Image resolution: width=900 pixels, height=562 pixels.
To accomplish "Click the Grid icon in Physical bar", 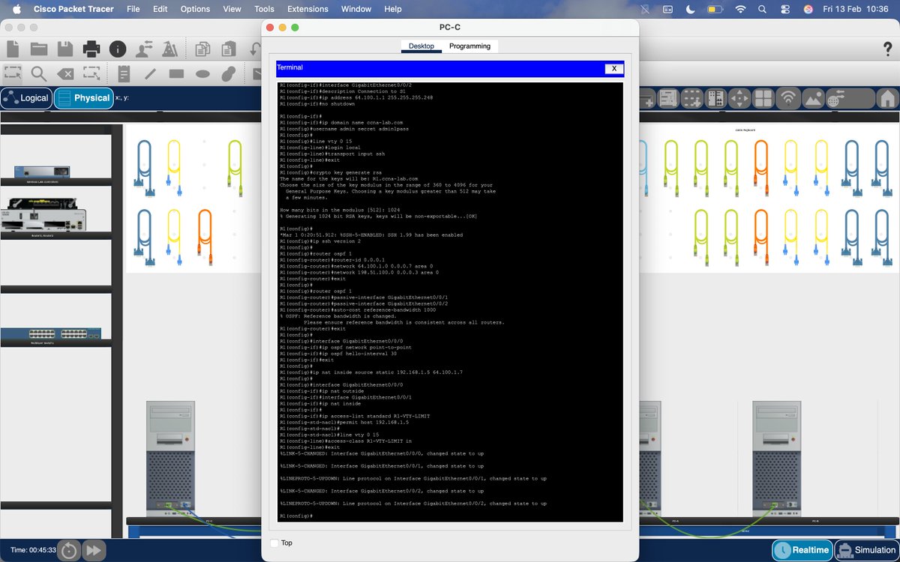I will point(763,98).
